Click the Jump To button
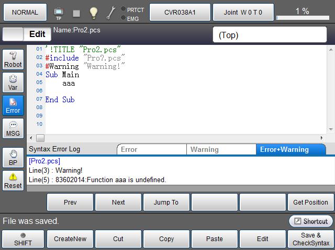 tap(166, 202)
